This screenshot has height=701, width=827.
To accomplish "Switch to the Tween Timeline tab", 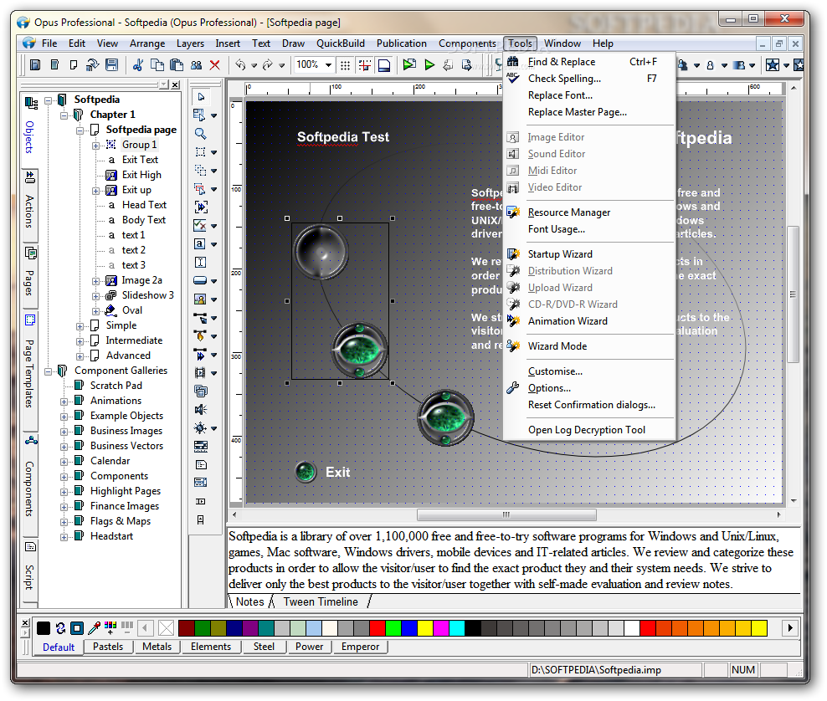I will (x=321, y=602).
